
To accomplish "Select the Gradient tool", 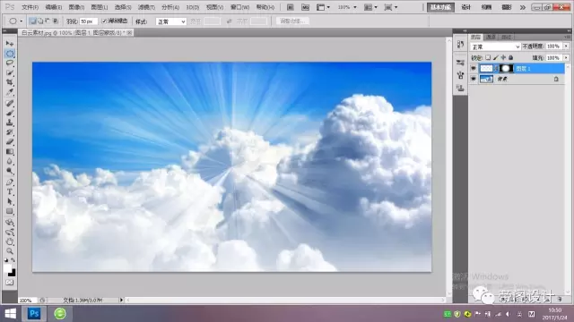I will 10,152.
